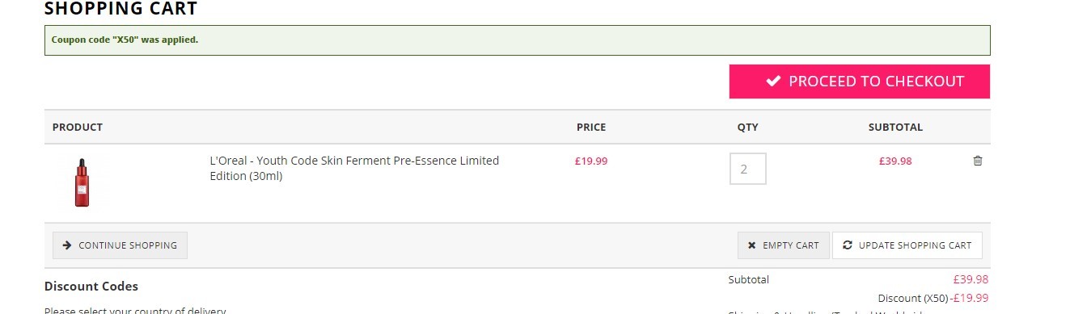This screenshot has width=1070, height=314.
Task: Click the PRODUCT column header
Action: pos(78,128)
